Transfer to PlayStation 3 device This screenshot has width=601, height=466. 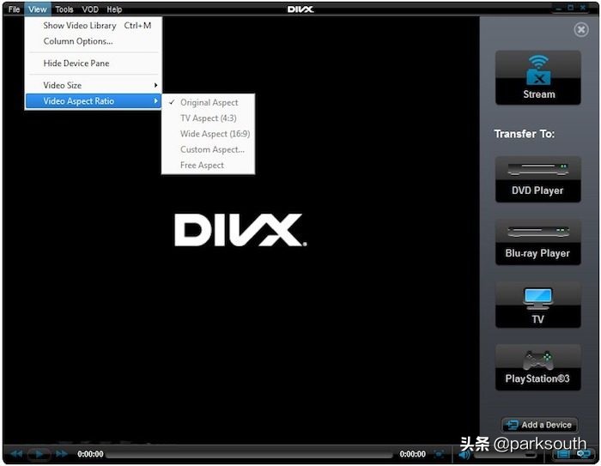click(x=538, y=367)
